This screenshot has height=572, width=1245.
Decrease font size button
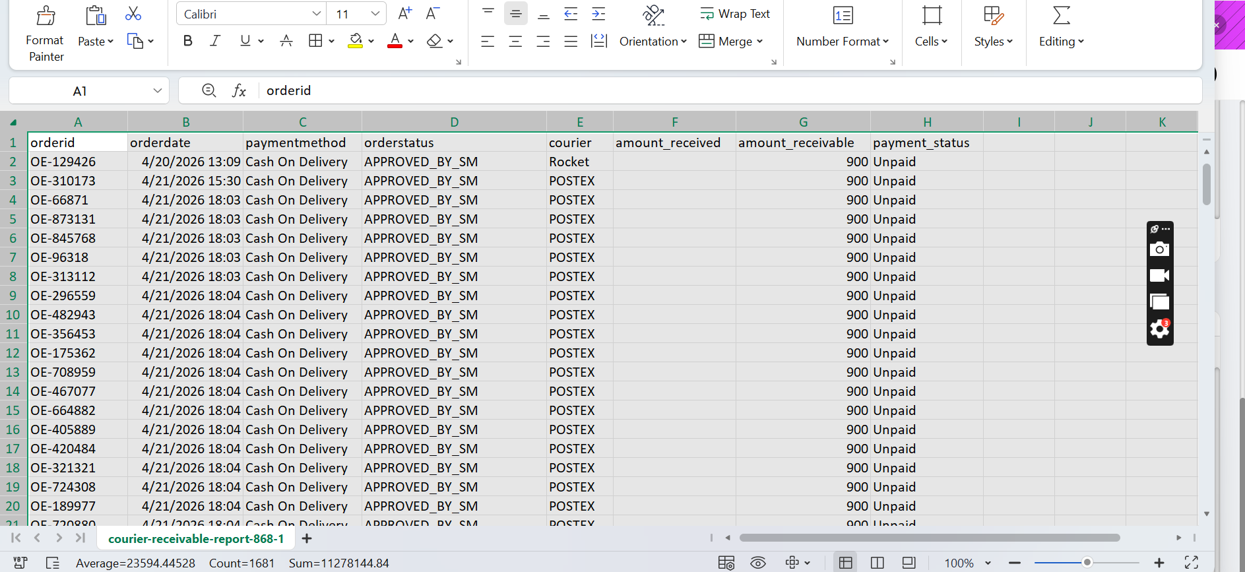(x=433, y=13)
